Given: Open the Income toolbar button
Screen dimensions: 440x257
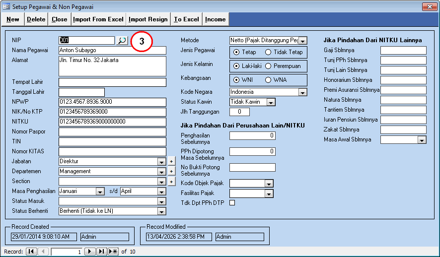Looking at the screenshot, I should click(x=215, y=19).
